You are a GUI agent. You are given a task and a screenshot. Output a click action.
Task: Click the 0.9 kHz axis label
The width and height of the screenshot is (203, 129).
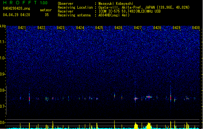(x=3, y=74)
